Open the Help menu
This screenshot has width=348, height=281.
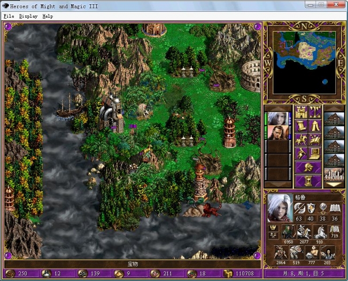pyautogui.click(x=48, y=16)
